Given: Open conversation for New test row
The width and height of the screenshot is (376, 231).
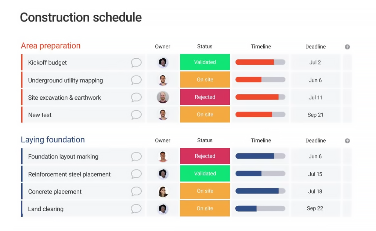Looking at the screenshot, I should (x=136, y=115).
